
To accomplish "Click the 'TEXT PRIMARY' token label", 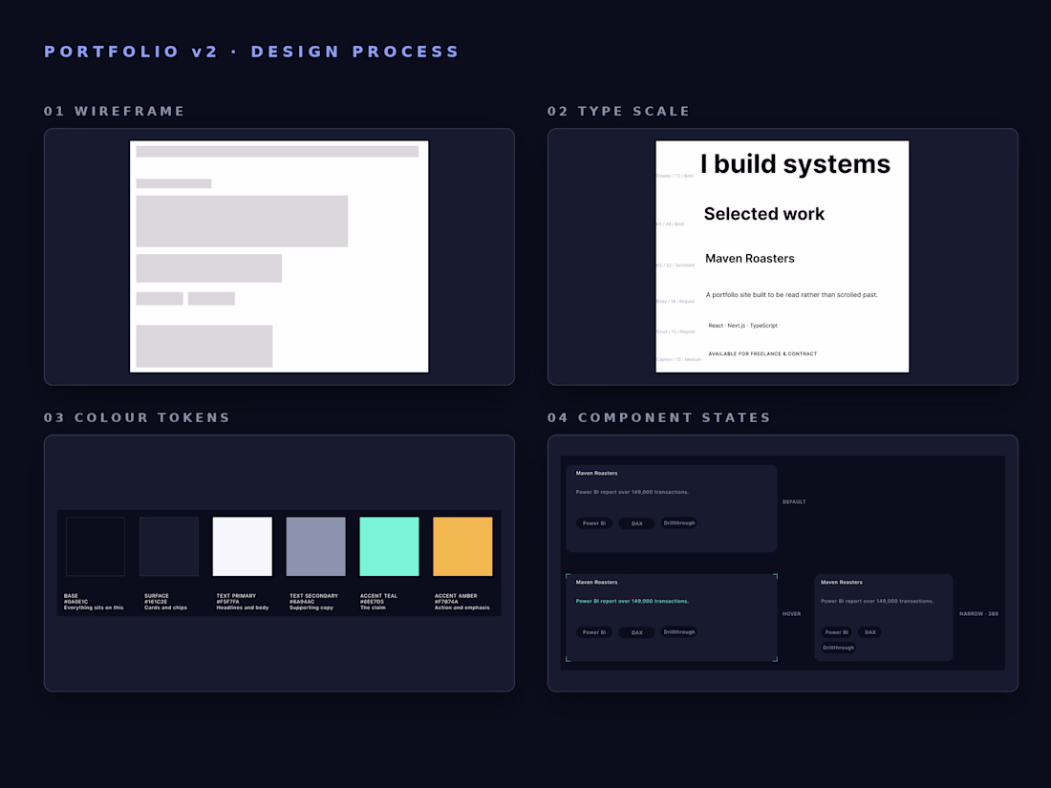I will [236, 596].
